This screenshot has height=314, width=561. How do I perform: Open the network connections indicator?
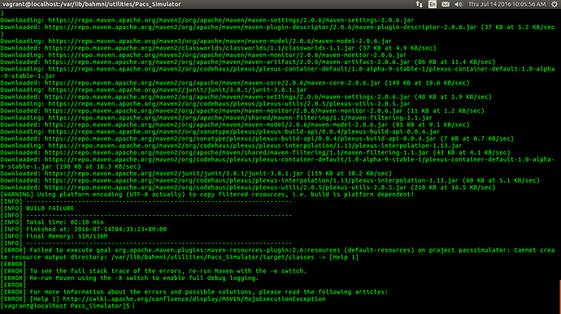tap(419, 4)
